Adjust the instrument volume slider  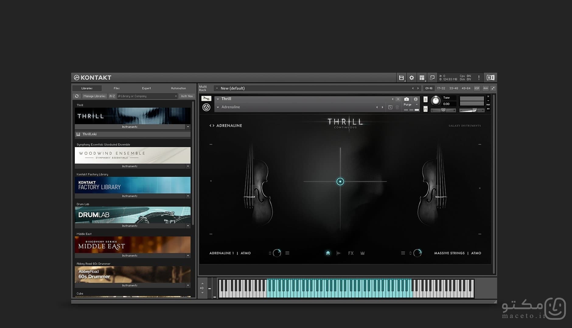coord(472,110)
